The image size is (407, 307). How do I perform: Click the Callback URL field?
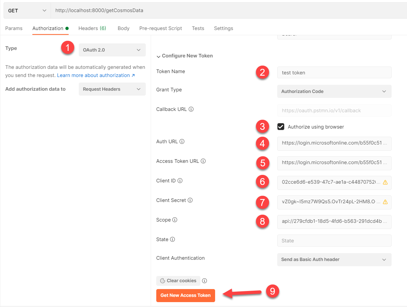[334, 111]
